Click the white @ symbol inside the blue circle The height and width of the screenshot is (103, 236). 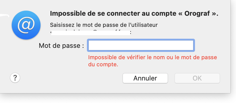click(26, 25)
